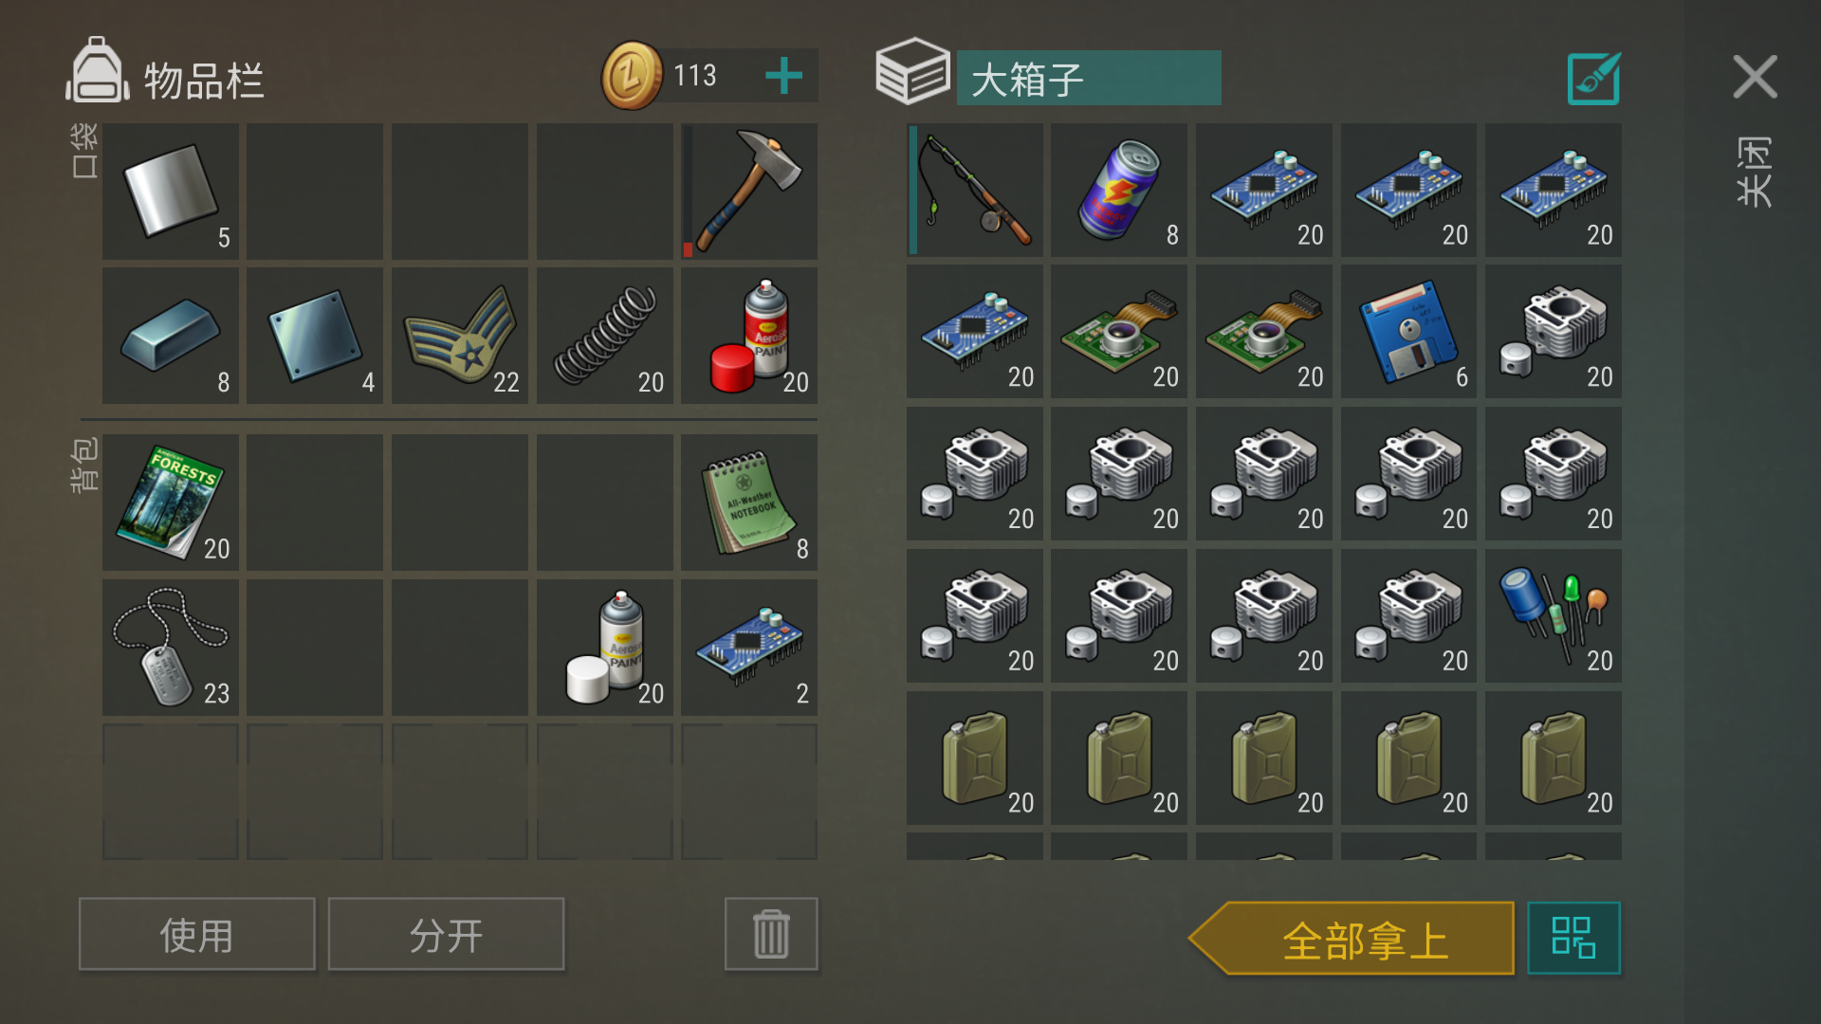Image resolution: width=1821 pixels, height=1024 pixels.
Task: Select the All-Weather Notebook item
Action: 749,503
